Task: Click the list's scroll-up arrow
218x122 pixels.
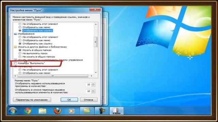Action: coord(96,24)
